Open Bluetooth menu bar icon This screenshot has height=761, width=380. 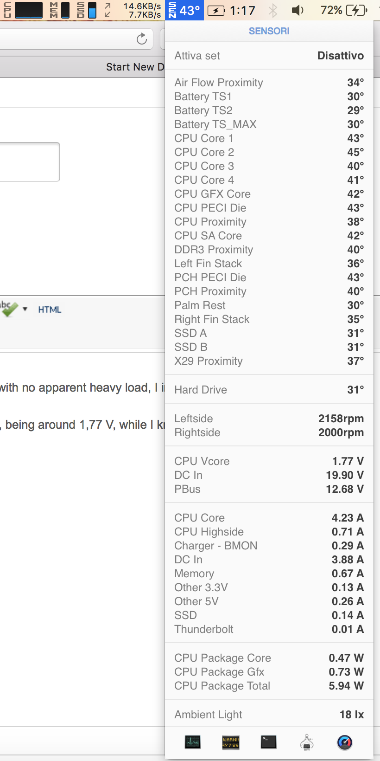273,10
